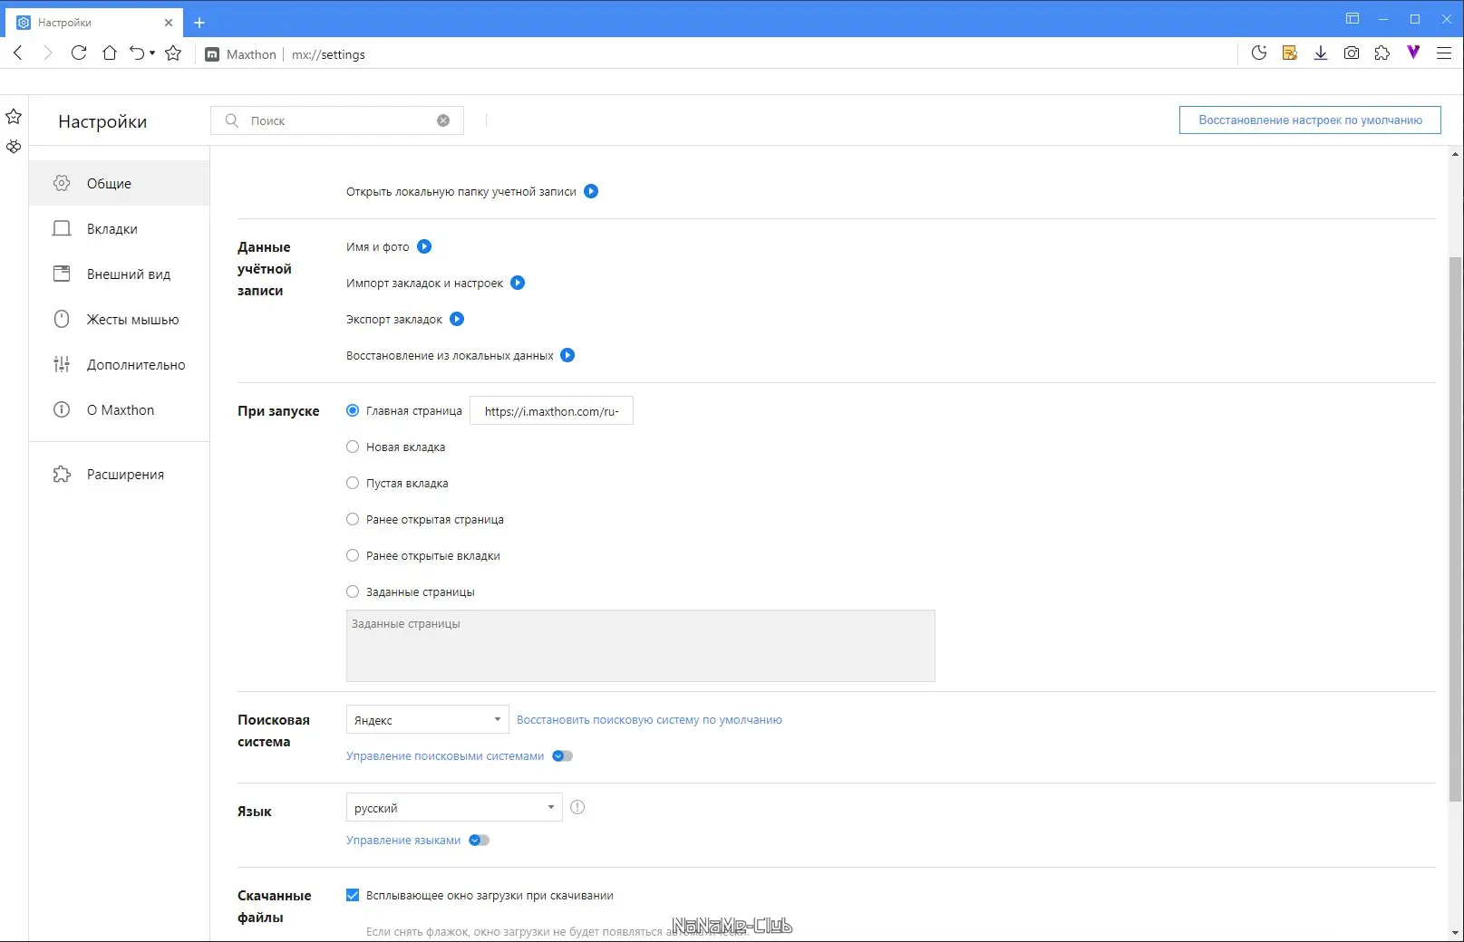1464x942 pixels.
Task: Click the forward navigation arrow
Action: pos(48,53)
